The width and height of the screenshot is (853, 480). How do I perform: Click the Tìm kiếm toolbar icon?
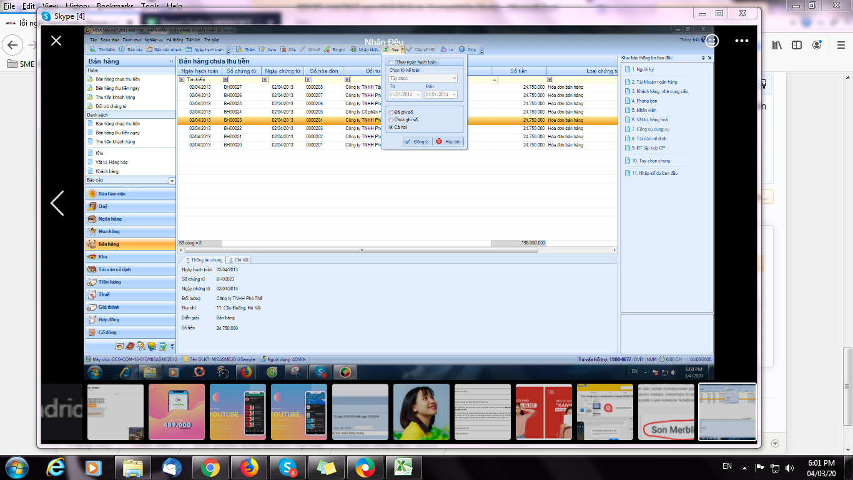click(92, 49)
